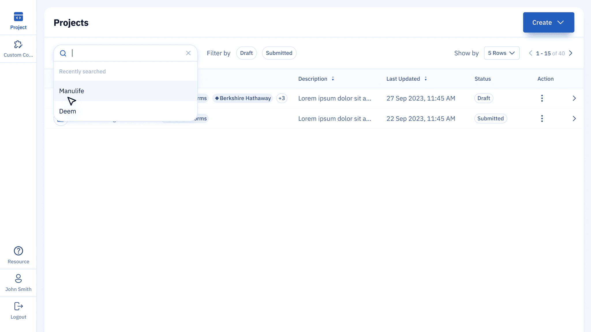This screenshot has width=591, height=332.
Task: Go to next page of results
Action: tap(571, 53)
